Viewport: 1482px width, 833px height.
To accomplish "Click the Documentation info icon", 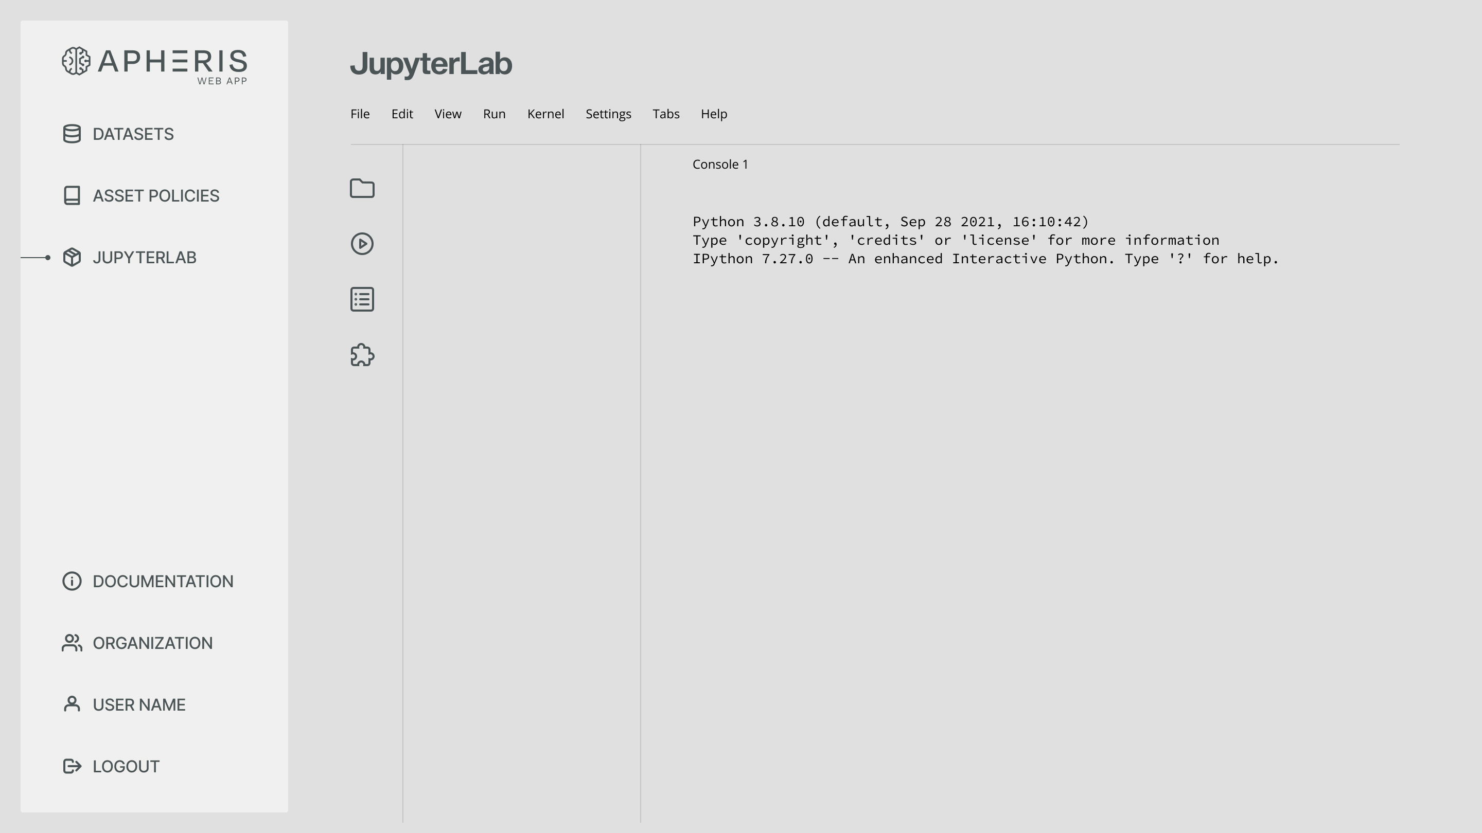I will [72, 581].
